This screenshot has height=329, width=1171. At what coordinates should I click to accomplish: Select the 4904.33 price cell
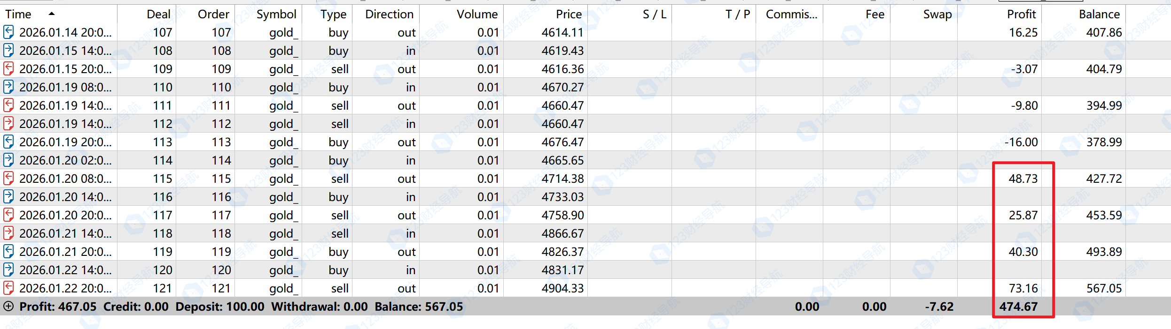[x=562, y=288]
